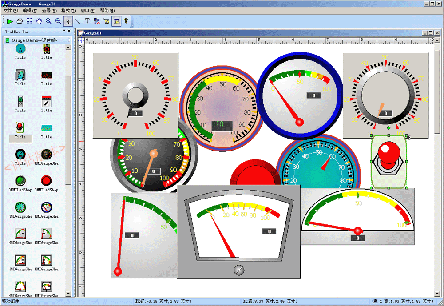
Task: Toggle the ToolBox panel view button
Action: [x=116, y=21]
